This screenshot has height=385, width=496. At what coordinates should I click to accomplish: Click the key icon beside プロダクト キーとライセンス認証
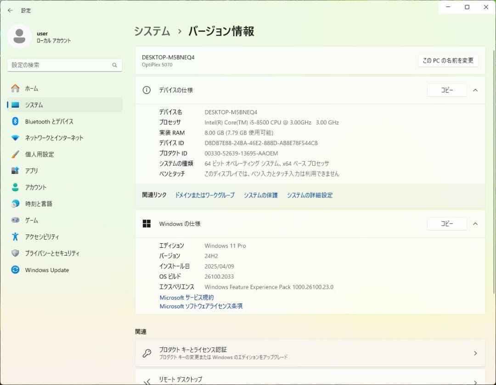coord(147,353)
